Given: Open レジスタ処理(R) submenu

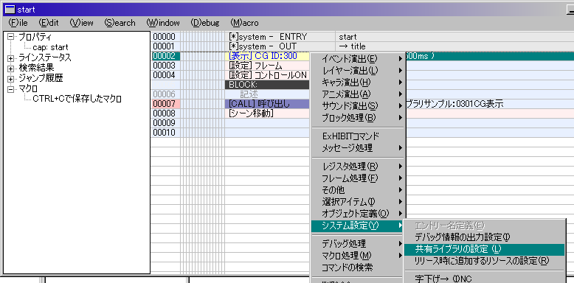Looking at the screenshot, I should pos(358,167).
